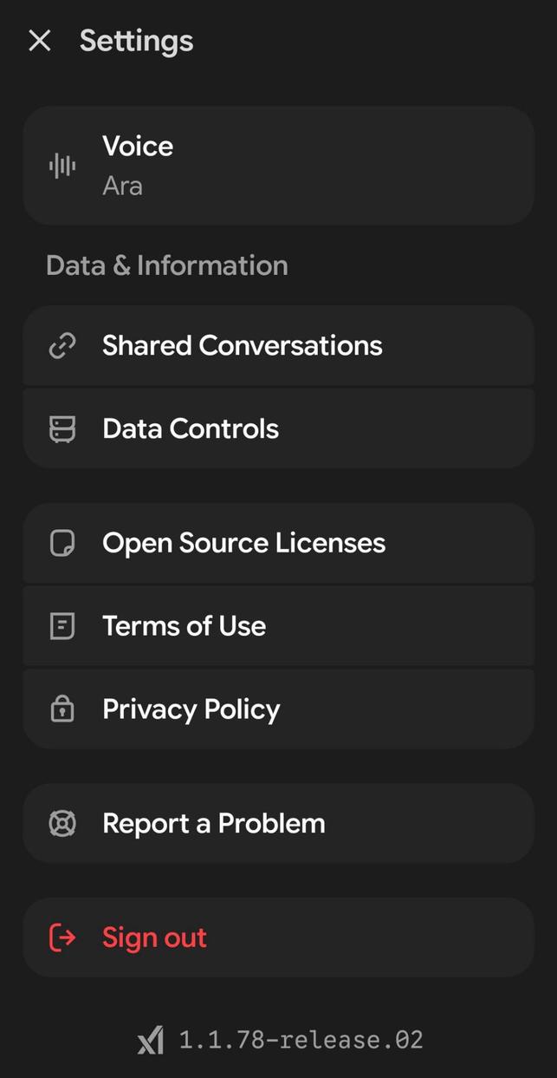Tap the voice waveform icon

tap(62, 166)
